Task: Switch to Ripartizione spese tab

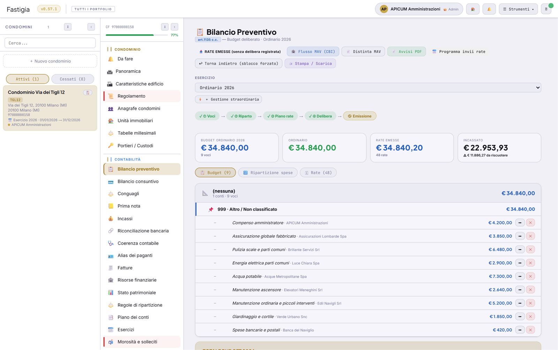Action: coord(268,172)
